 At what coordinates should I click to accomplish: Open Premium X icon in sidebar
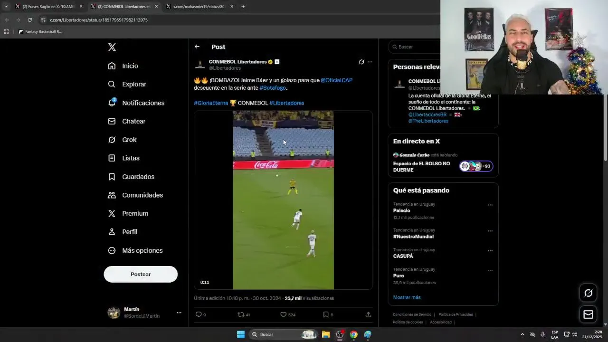(x=112, y=214)
